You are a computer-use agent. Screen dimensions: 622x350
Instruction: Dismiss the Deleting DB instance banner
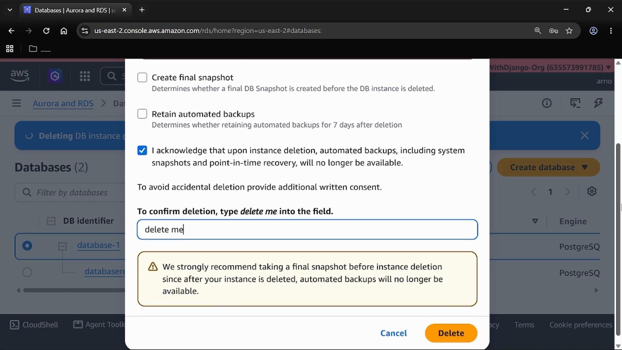click(x=585, y=135)
